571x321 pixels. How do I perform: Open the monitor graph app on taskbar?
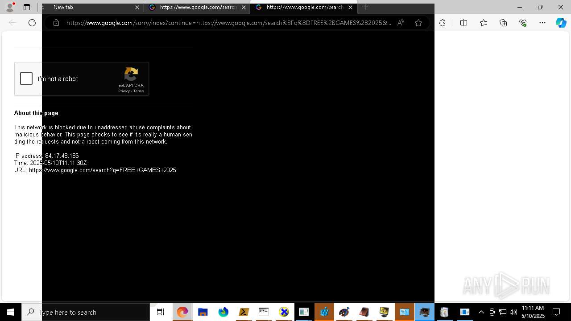tap(424, 312)
